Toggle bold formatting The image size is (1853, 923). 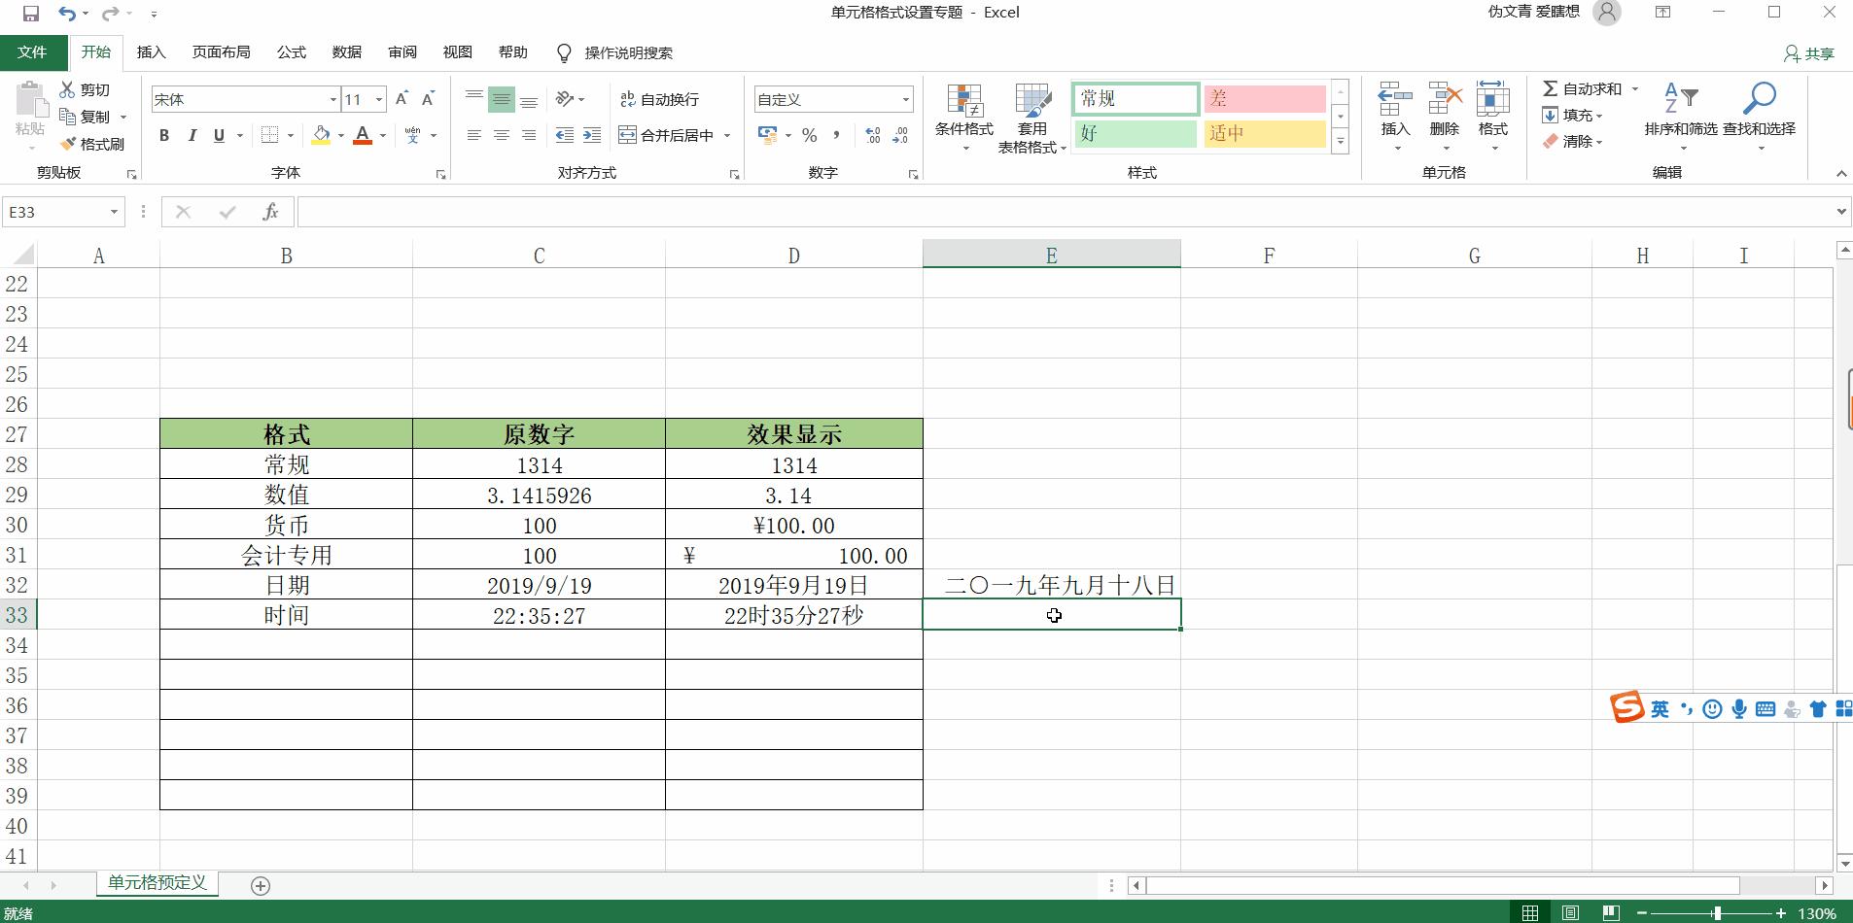(163, 135)
